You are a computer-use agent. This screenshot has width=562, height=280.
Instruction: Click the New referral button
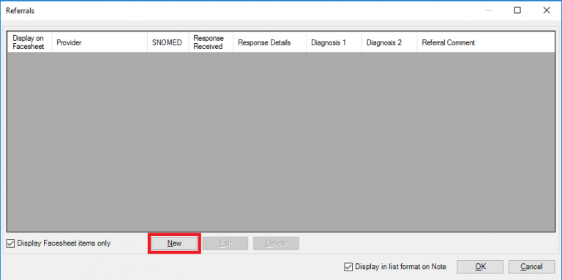[x=174, y=243]
